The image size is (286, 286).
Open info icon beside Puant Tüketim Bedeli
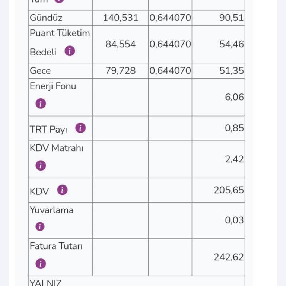(x=70, y=51)
